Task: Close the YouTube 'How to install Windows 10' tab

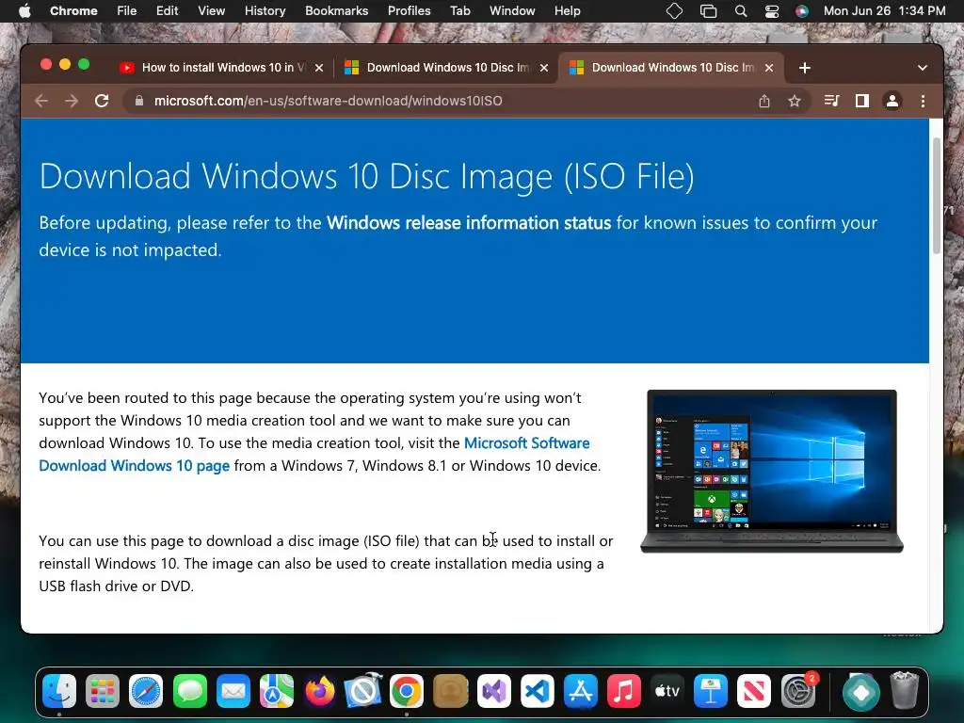Action: coord(319,68)
